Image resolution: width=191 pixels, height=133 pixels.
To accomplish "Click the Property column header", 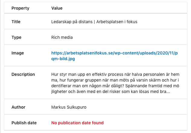I will point(20,8).
